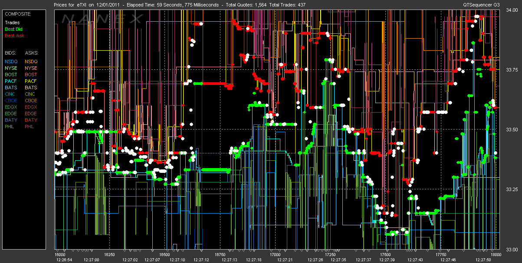Click CBOE under the BIDS heading

(x=11, y=101)
